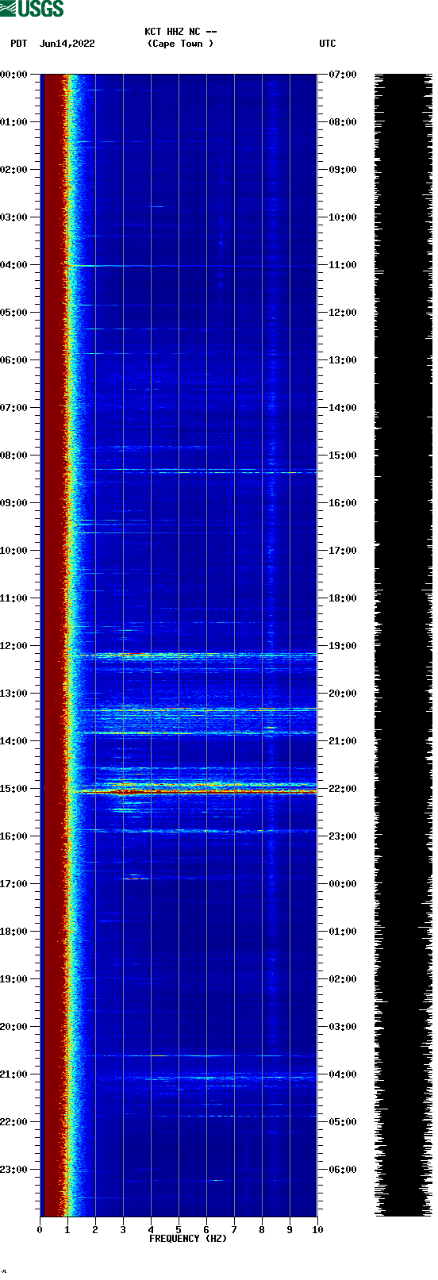The width and height of the screenshot is (438, 1280).
Task: Click the 10 frequency axis tick label
Action: tap(317, 1230)
